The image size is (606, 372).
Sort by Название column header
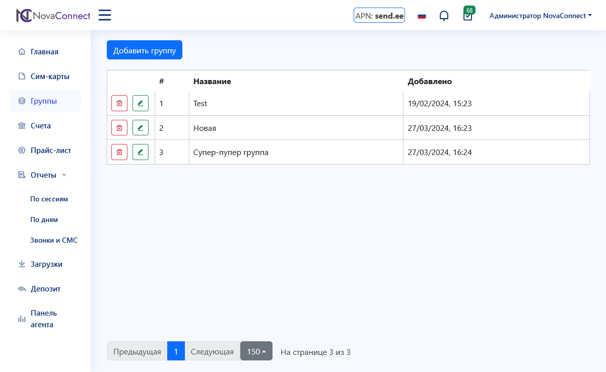click(212, 81)
